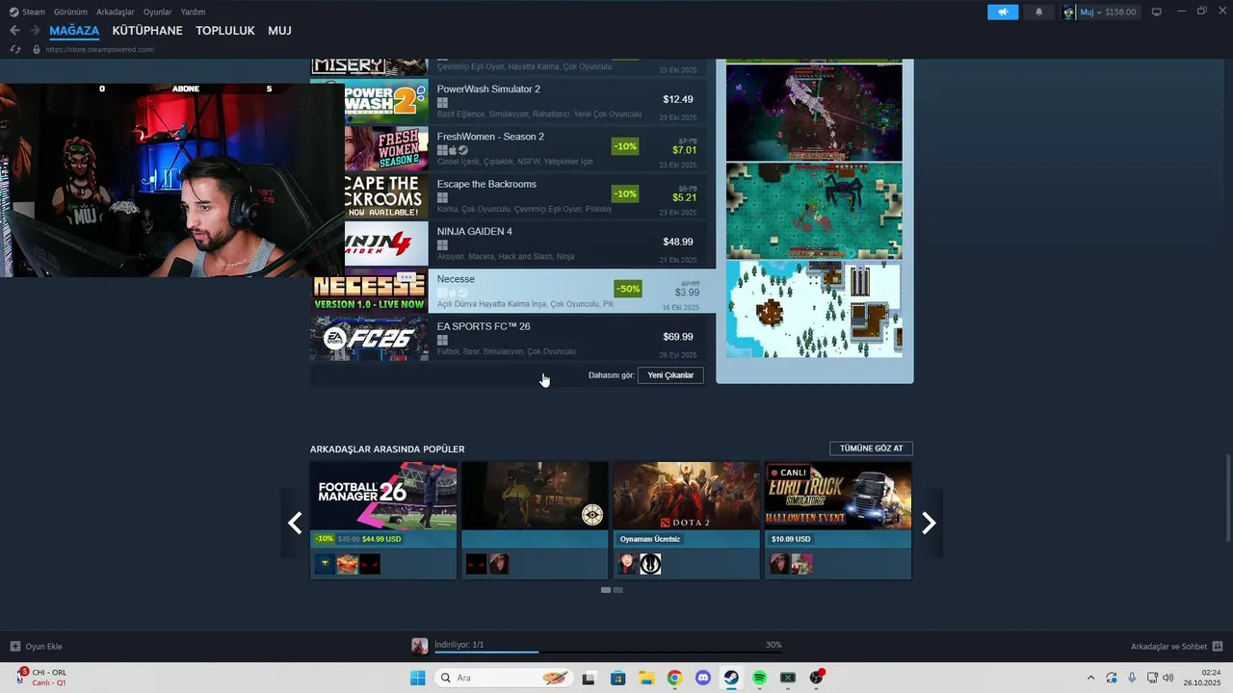Open File Explorer from the taskbar
This screenshot has width=1233, height=693.
[646, 678]
